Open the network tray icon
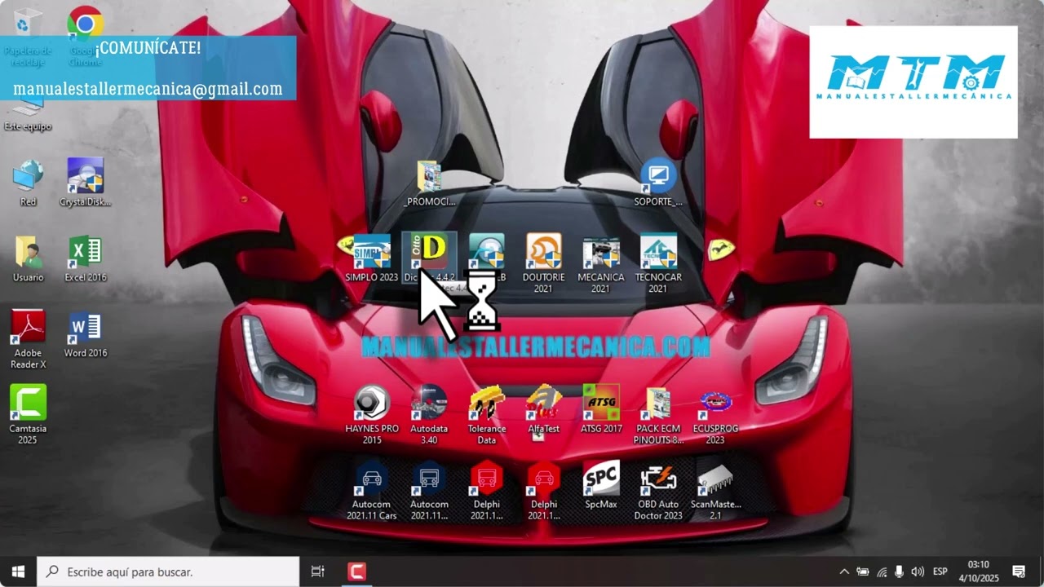 [881, 572]
